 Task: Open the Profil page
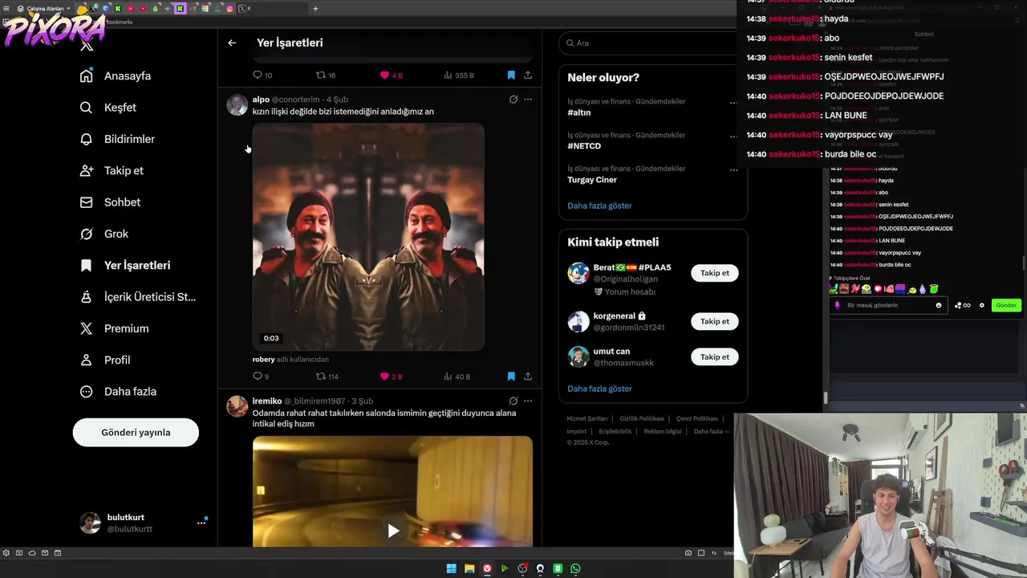[106, 360]
